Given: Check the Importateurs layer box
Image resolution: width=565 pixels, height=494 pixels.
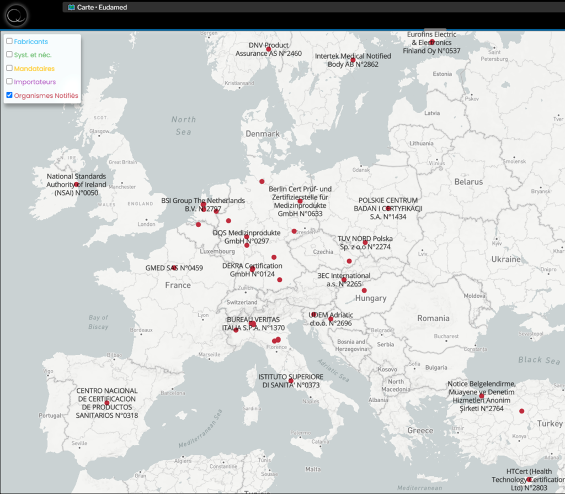Looking at the screenshot, I should [x=9, y=82].
